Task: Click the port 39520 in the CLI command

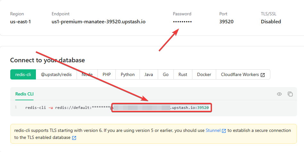Action: tap(203, 108)
